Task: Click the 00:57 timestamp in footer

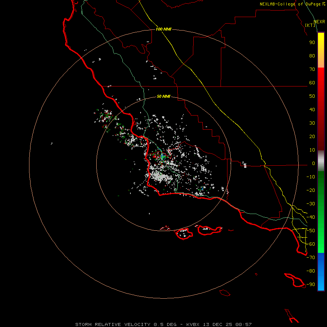Action: (243, 324)
